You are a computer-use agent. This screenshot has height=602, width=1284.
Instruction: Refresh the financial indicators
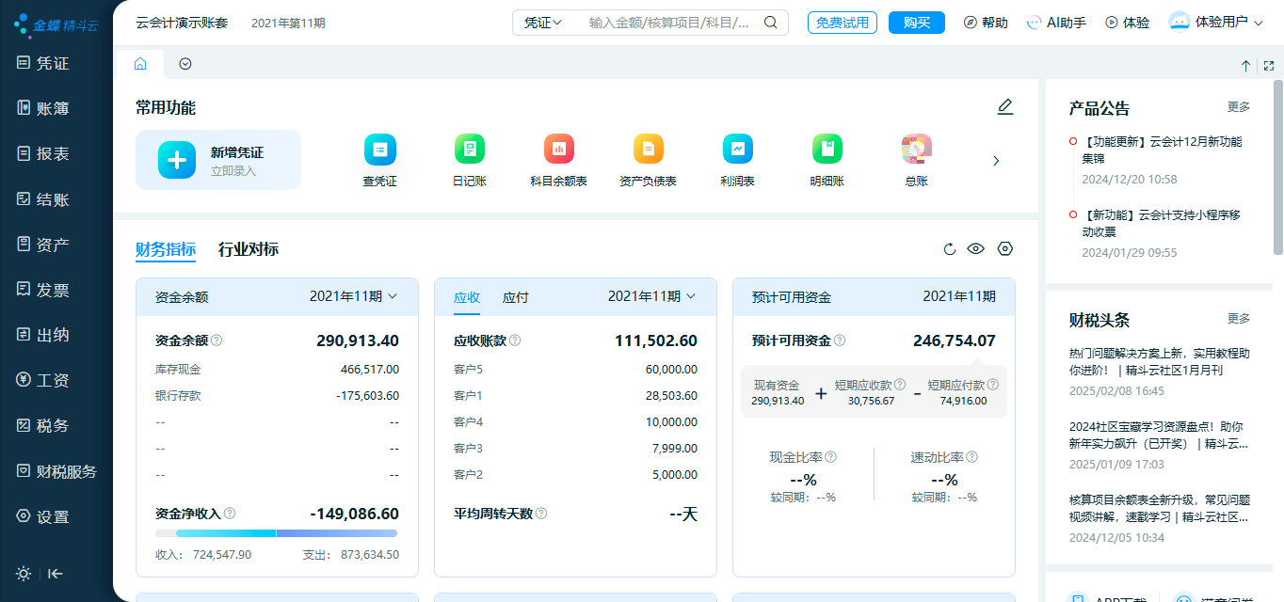[x=950, y=249]
